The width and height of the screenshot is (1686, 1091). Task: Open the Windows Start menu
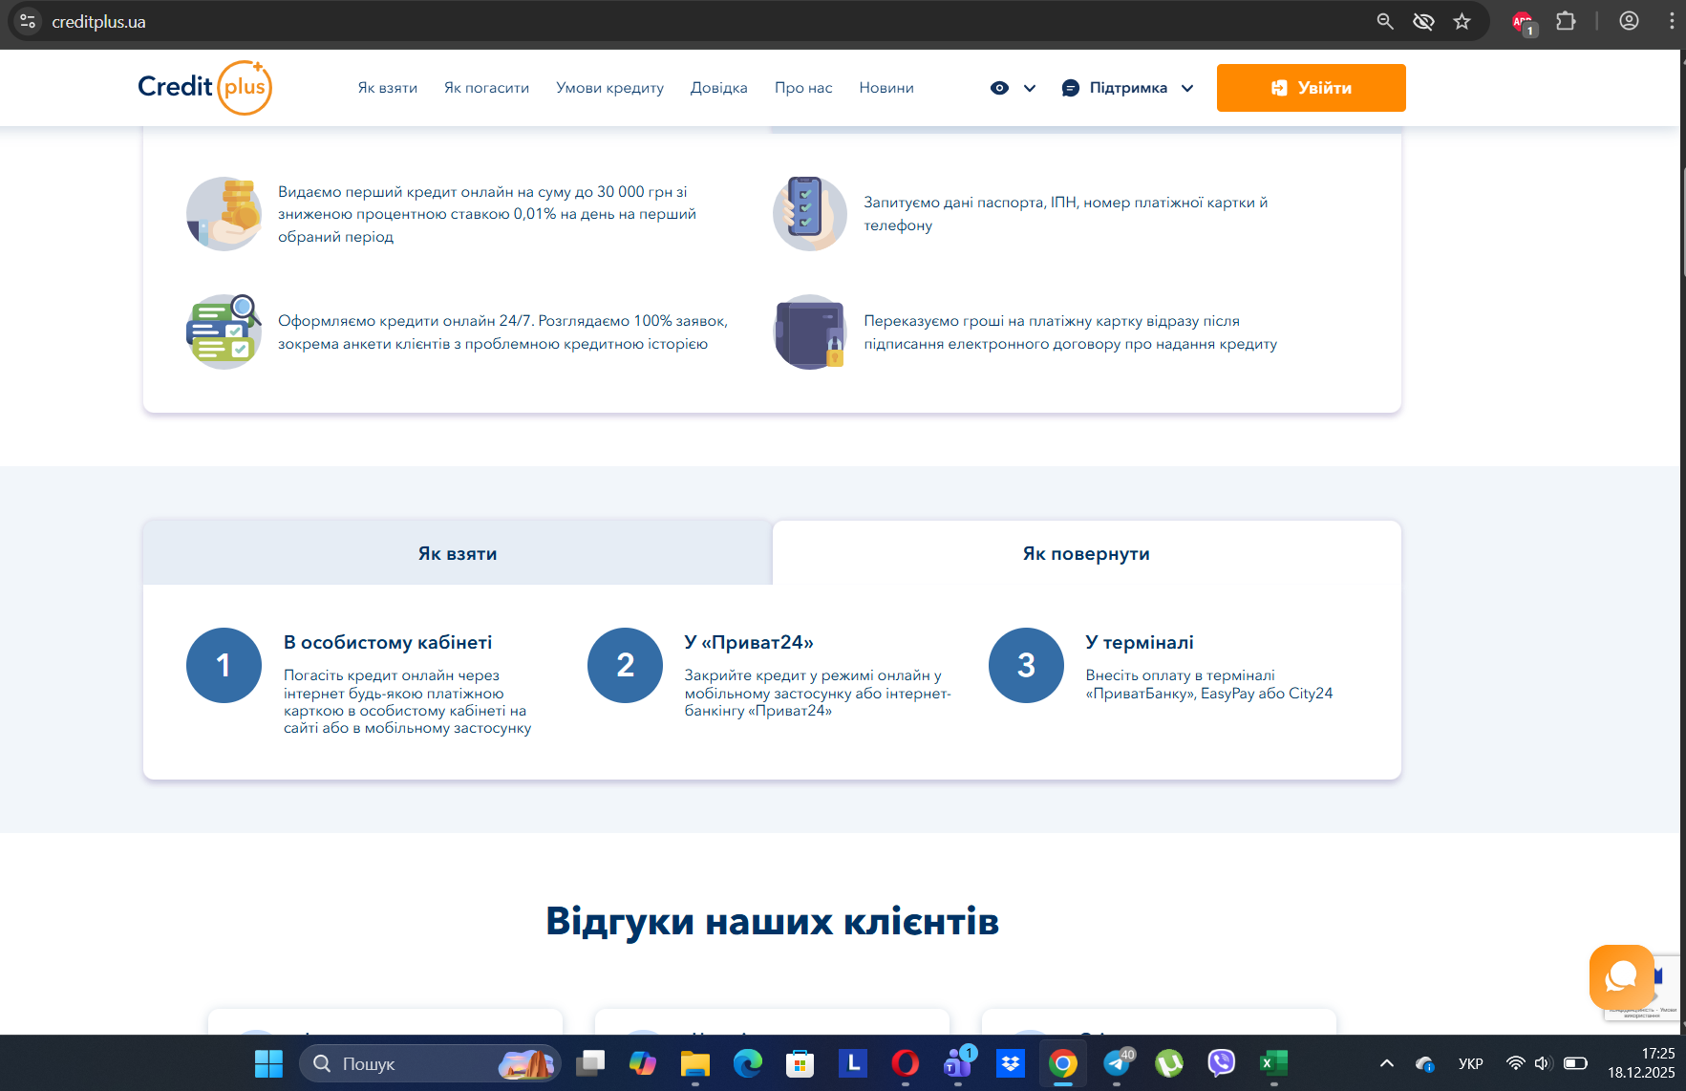click(268, 1063)
